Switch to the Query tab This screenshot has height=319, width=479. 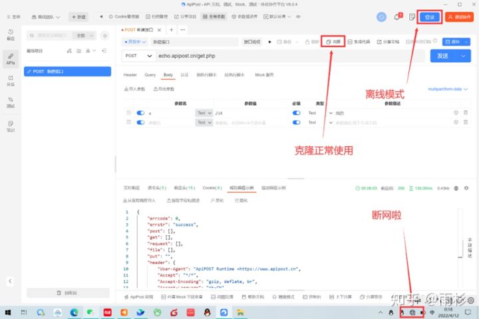150,75
